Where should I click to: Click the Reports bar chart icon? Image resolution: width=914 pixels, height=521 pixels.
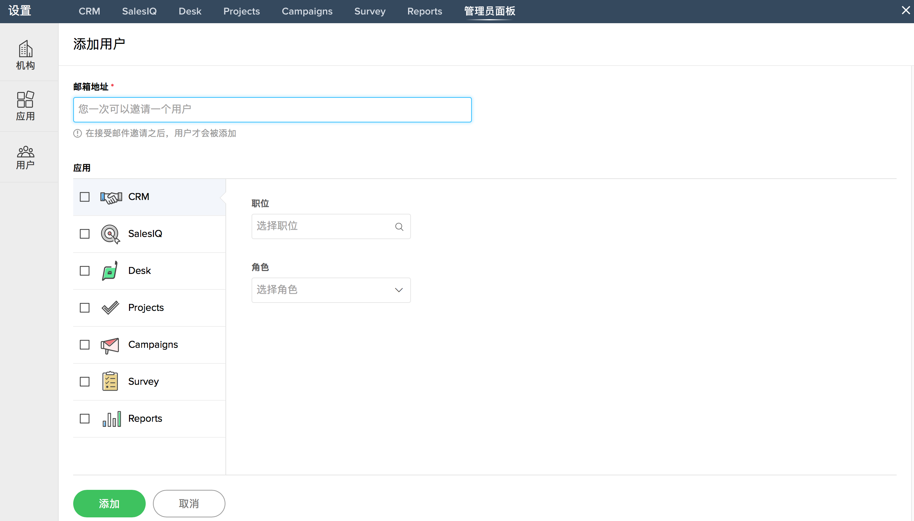coord(111,419)
